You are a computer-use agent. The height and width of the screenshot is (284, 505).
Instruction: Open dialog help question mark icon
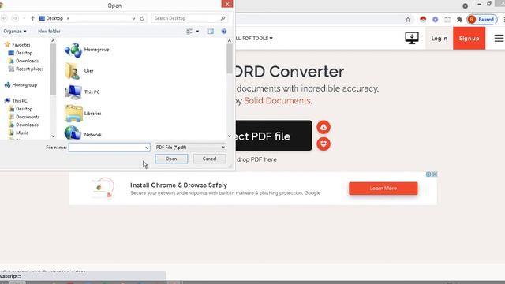coord(224,32)
